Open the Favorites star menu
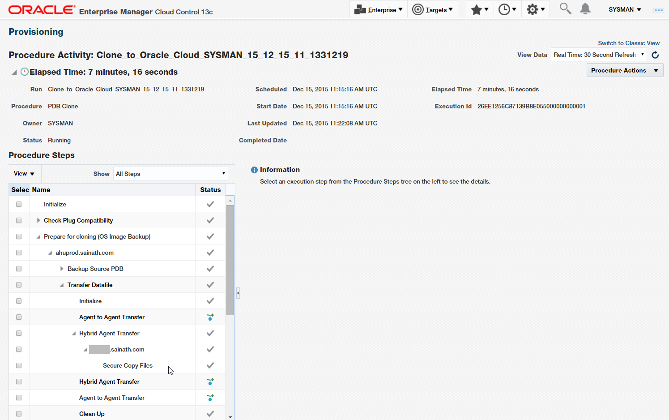669x420 pixels. coord(480,9)
